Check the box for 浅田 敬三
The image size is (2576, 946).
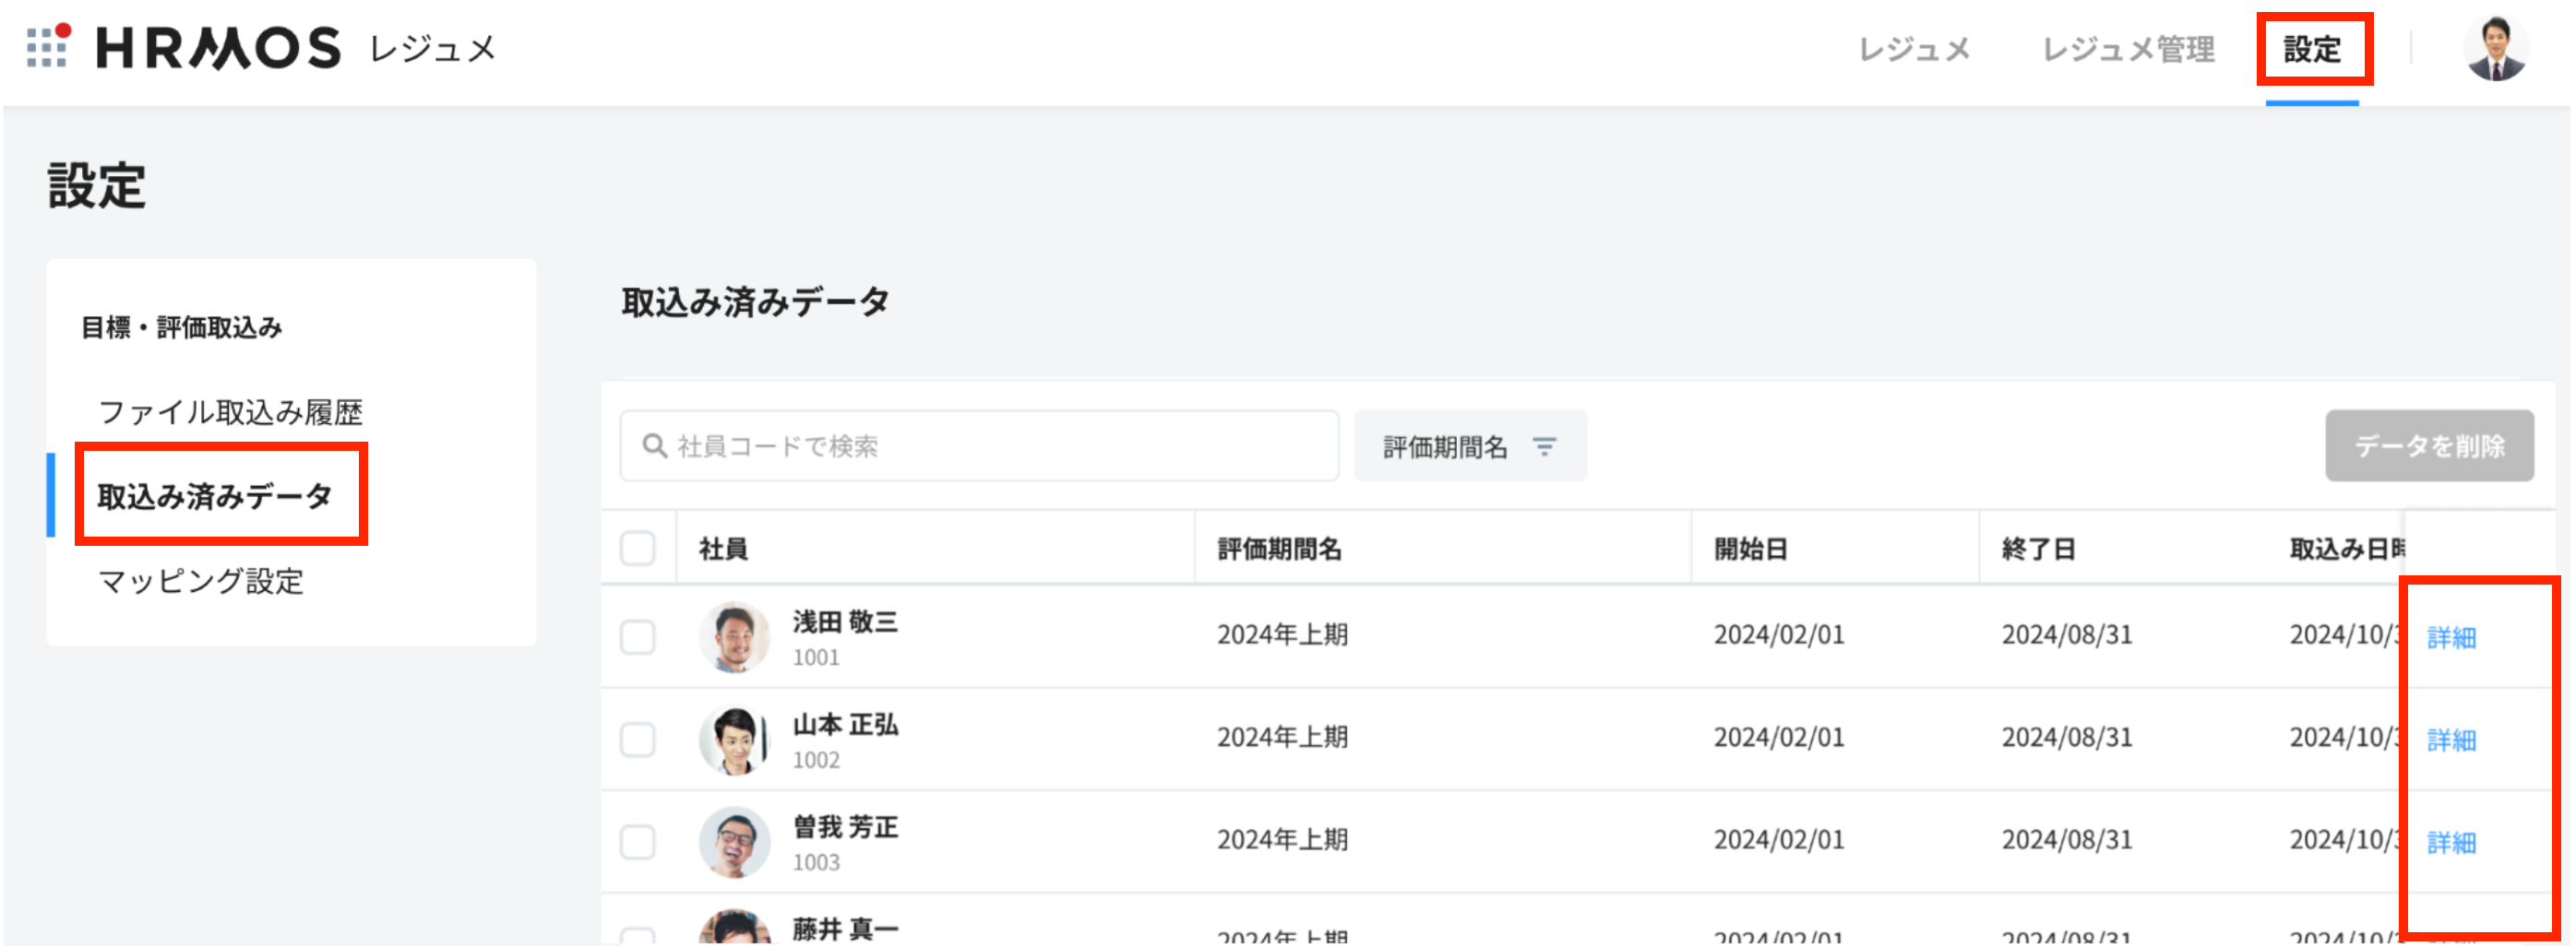(637, 637)
